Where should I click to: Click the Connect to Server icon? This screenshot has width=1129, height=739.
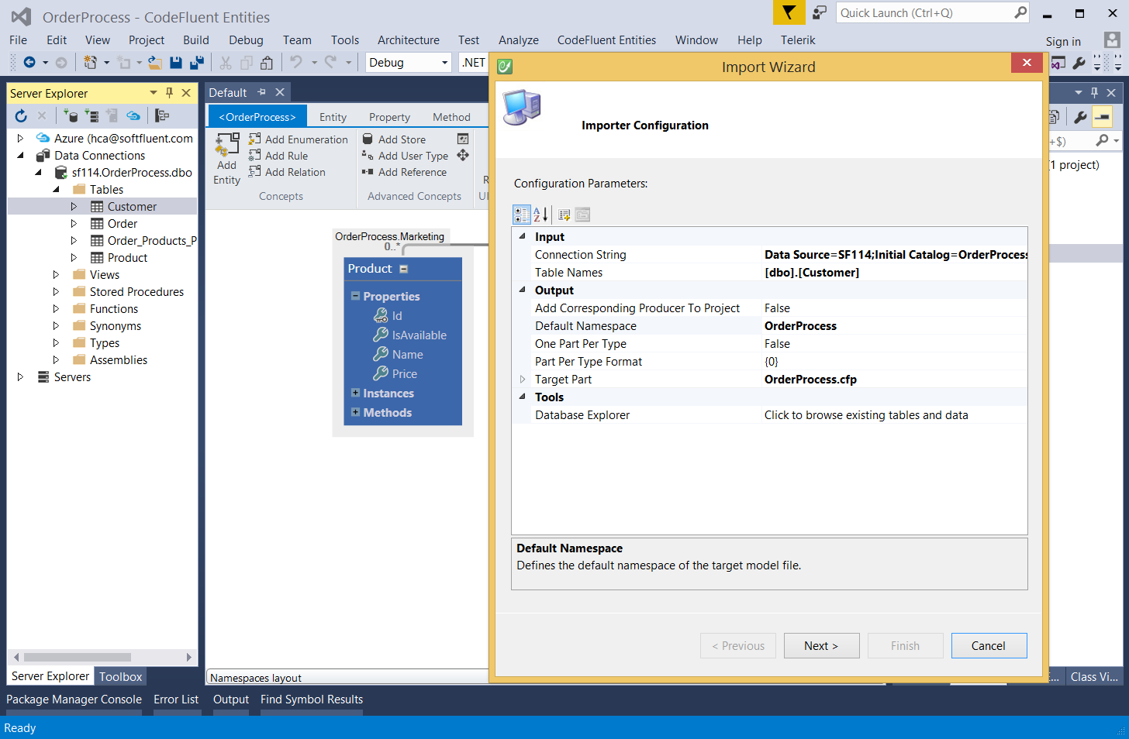[91, 116]
